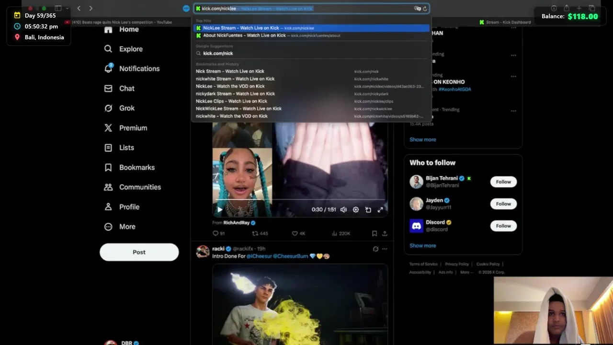
Task: View analytics showing 220K views
Action: (341, 233)
